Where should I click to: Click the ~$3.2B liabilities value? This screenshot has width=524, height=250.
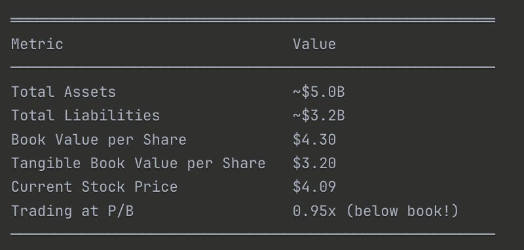319,116
